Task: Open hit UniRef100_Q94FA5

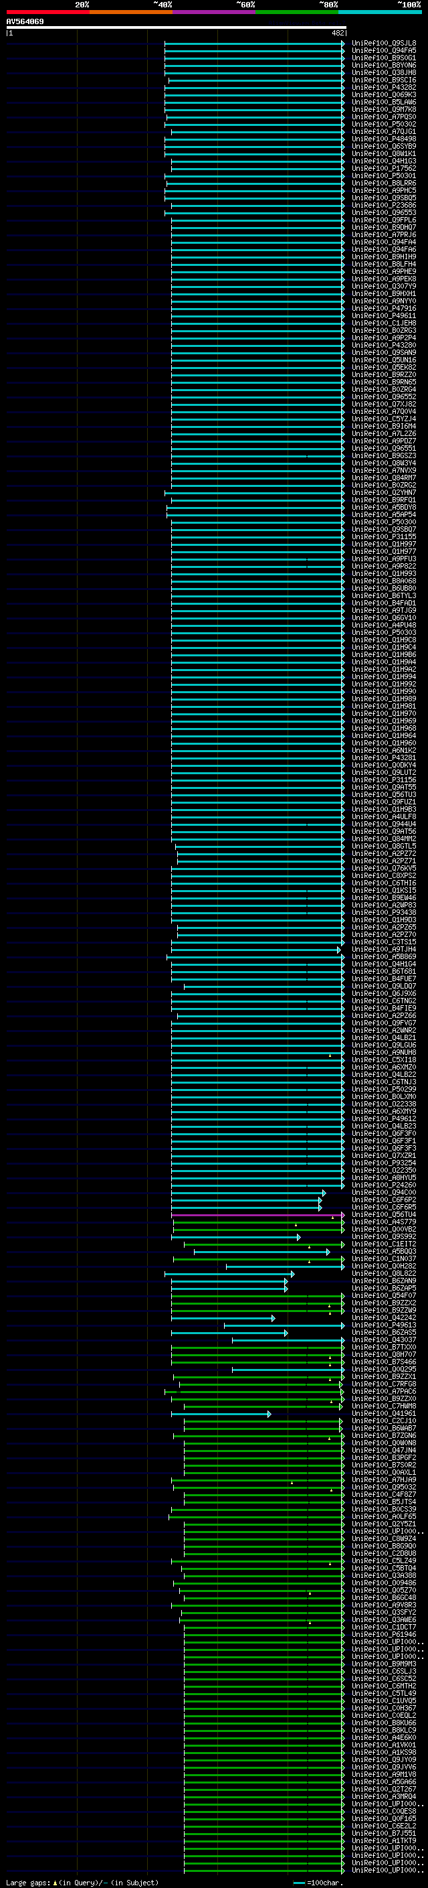Action: point(384,51)
